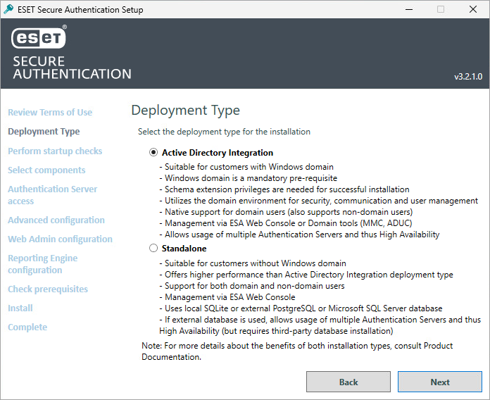Click the key icon in title bar
Image resolution: width=490 pixels, height=400 pixels.
(8, 9)
